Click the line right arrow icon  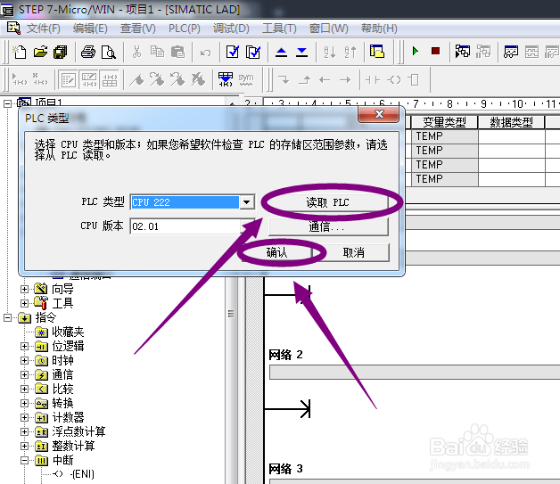click(x=345, y=80)
